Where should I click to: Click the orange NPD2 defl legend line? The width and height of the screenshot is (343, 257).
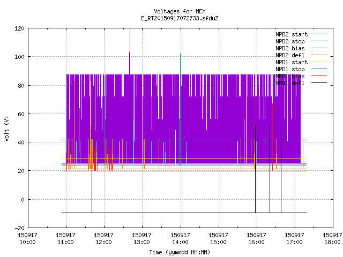tap(319, 55)
